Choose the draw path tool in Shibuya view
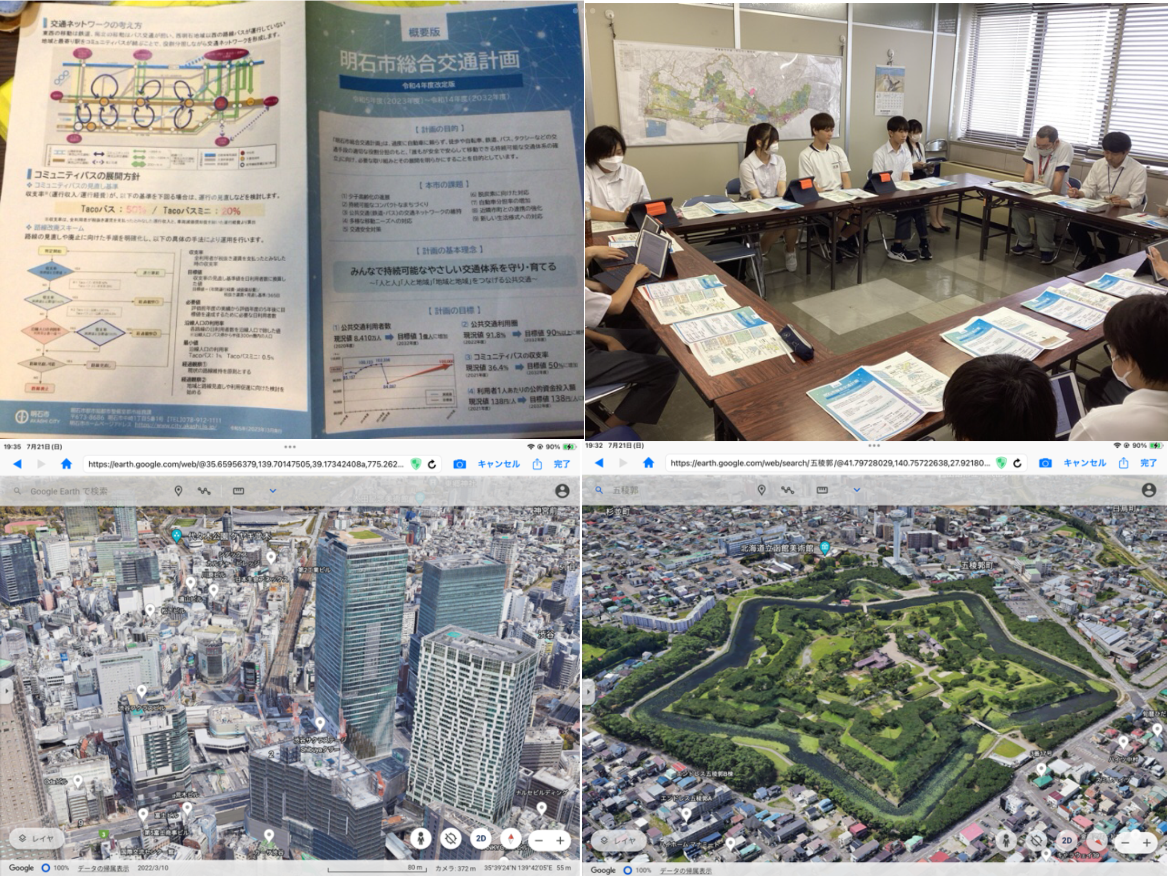The width and height of the screenshot is (1168, 876). point(204,491)
